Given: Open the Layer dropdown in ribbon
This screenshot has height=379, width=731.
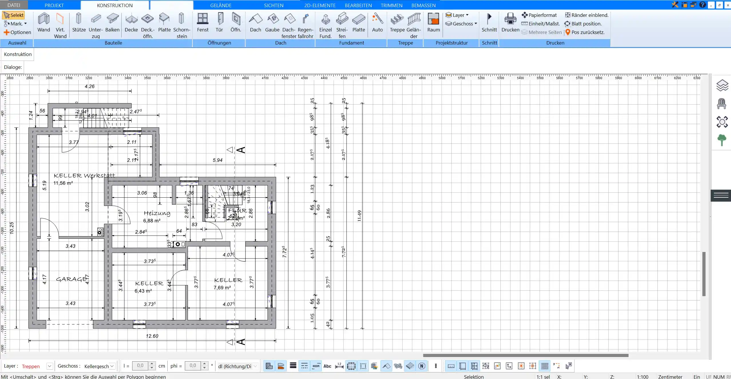Looking at the screenshot, I should tap(457, 15).
